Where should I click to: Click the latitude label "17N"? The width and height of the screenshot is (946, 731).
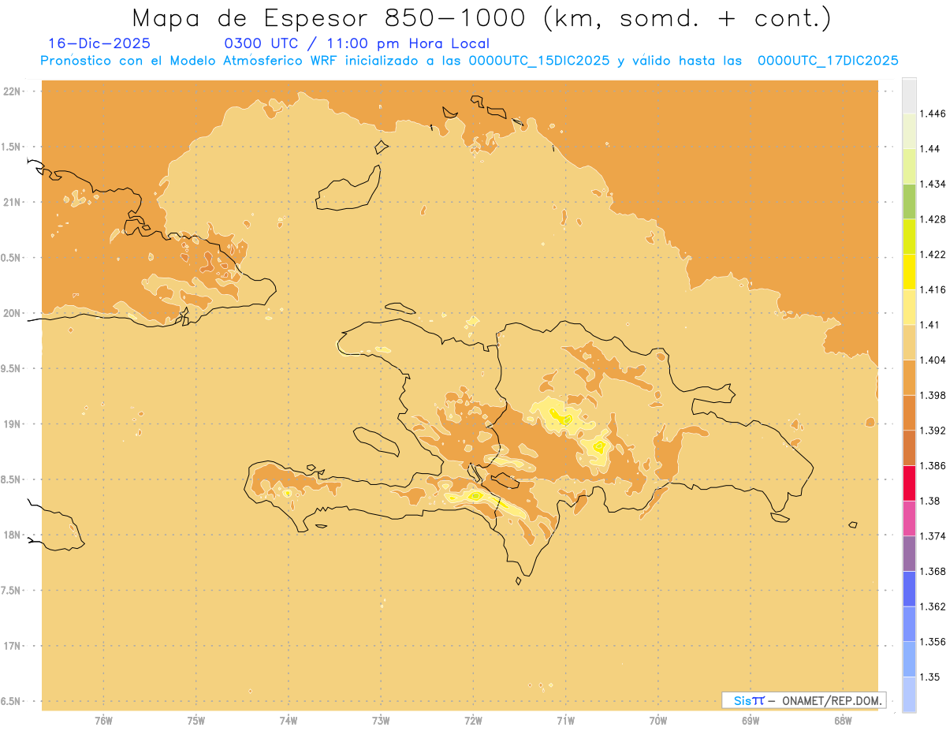point(13,646)
